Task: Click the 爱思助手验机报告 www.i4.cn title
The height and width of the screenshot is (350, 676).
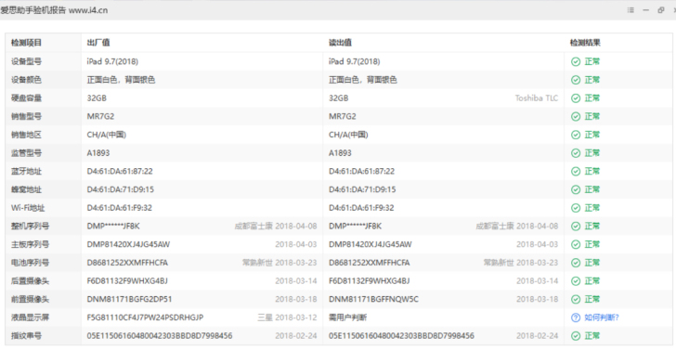Action: (54, 10)
